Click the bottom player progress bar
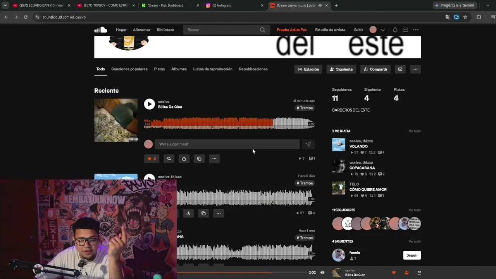Image resolution: width=496 pixels, height=279 pixels. pos(241,272)
